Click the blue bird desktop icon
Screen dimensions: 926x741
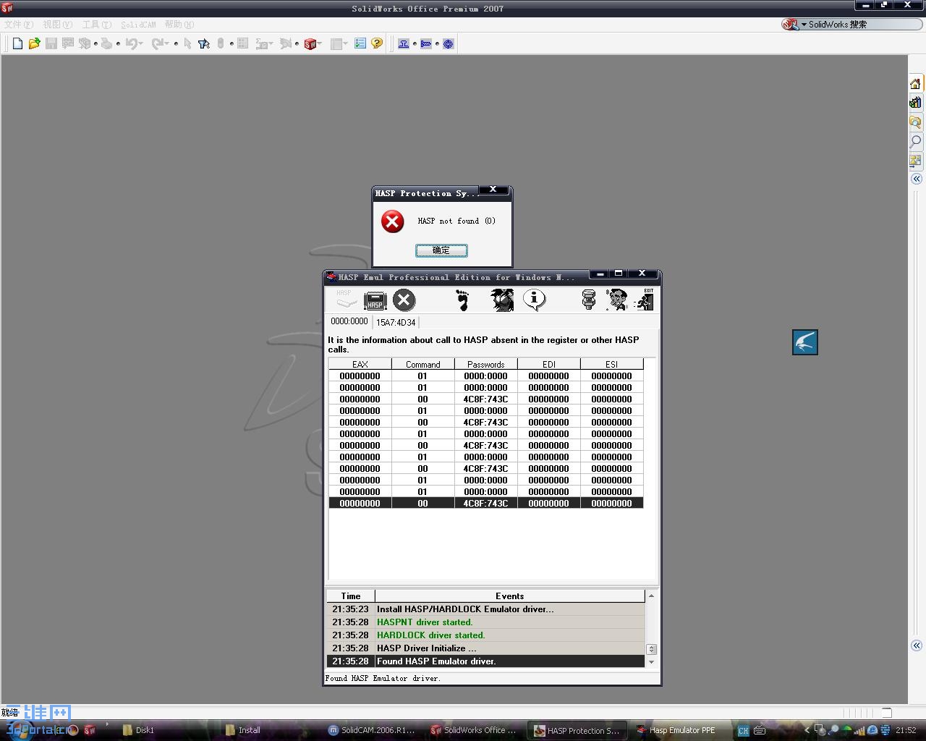pyautogui.click(x=805, y=342)
